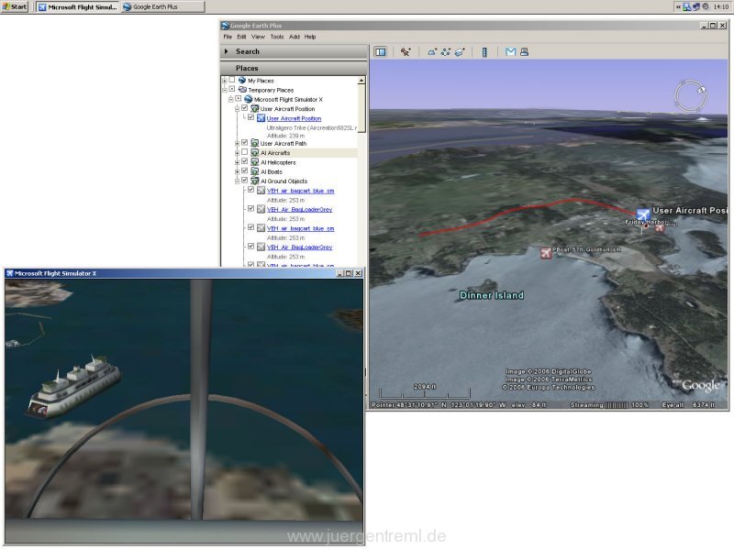Click the AI Ground Objects folder icon

255,181
